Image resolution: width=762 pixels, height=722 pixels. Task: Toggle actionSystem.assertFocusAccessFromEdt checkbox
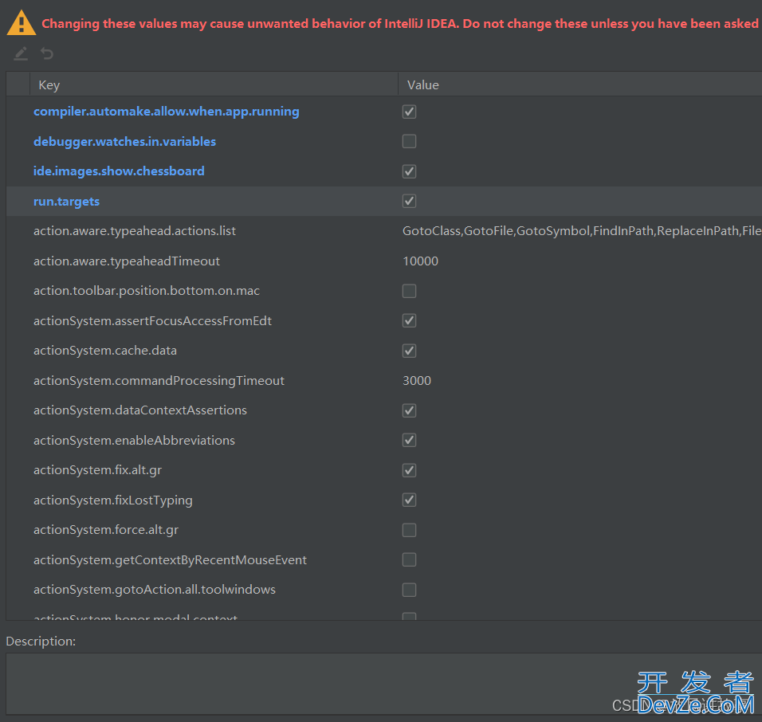(409, 320)
